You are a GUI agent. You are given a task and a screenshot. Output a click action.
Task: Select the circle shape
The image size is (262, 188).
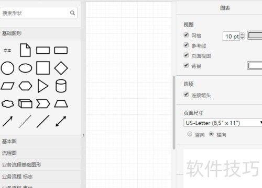[7, 68]
